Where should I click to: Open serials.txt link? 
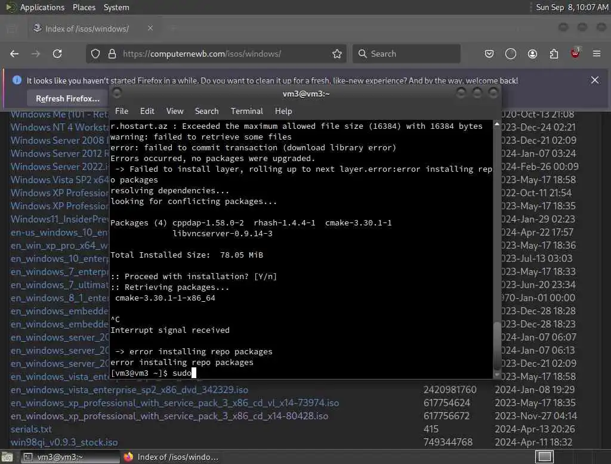point(31,429)
